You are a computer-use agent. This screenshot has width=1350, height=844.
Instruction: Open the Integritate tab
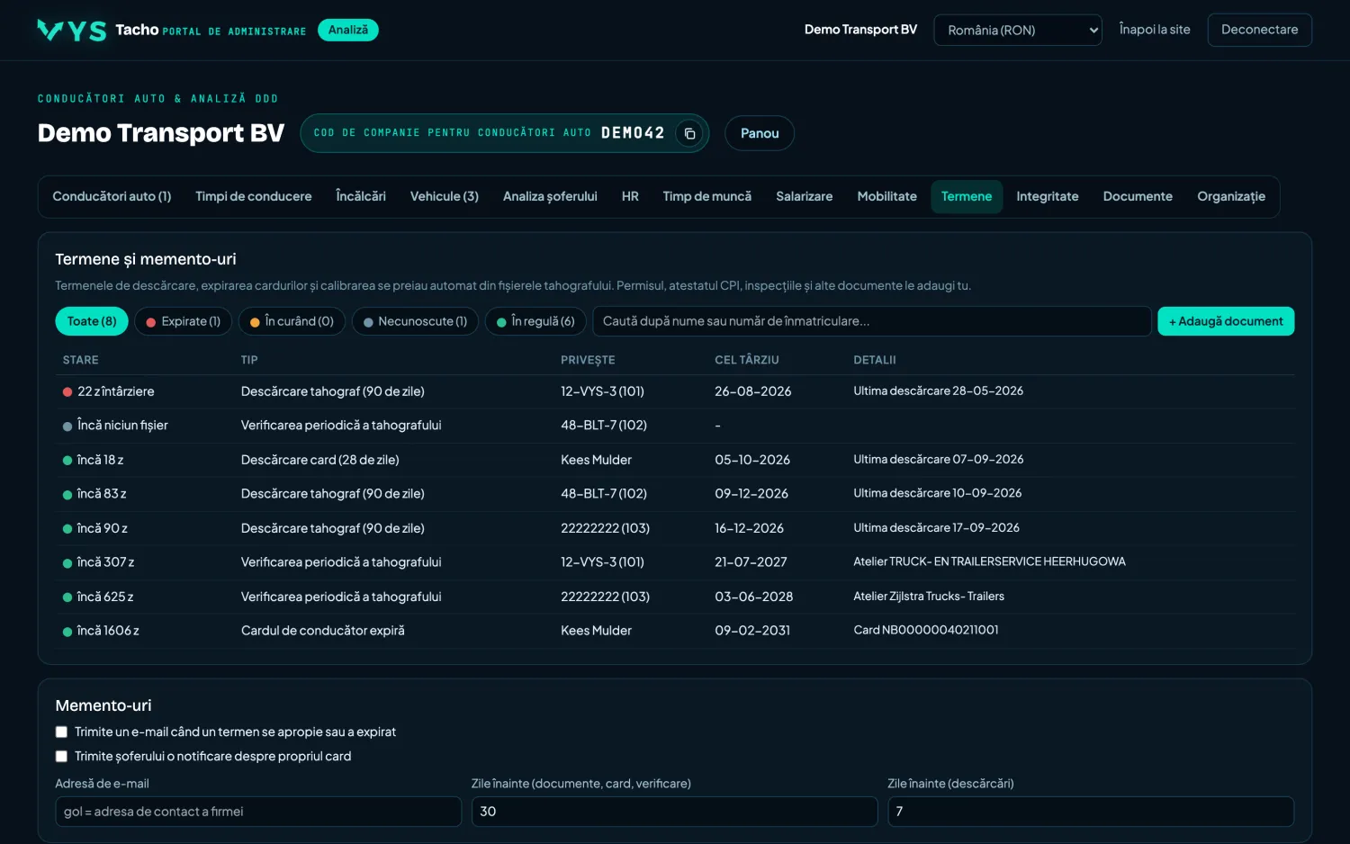pos(1048,196)
